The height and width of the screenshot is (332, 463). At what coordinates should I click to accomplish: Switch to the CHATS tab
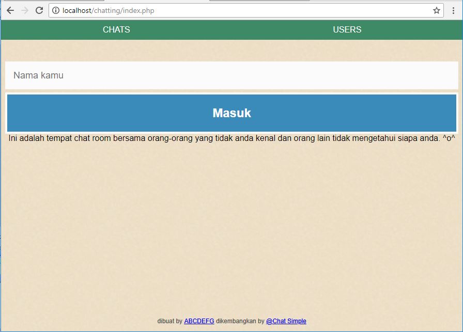pyautogui.click(x=116, y=29)
